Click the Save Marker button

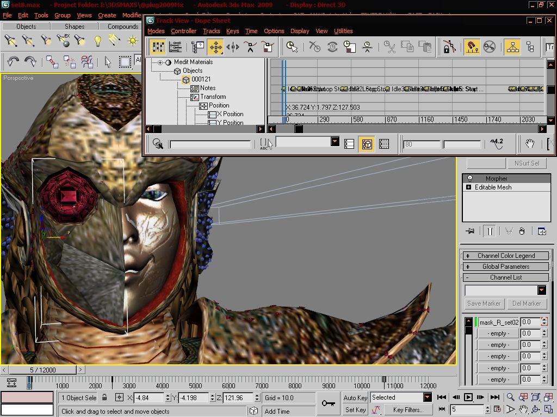(x=484, y=304)
